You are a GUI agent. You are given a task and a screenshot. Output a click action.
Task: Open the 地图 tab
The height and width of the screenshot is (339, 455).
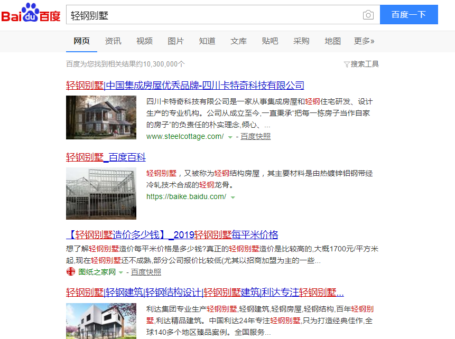pyautogui.click(x=332, y=41)
